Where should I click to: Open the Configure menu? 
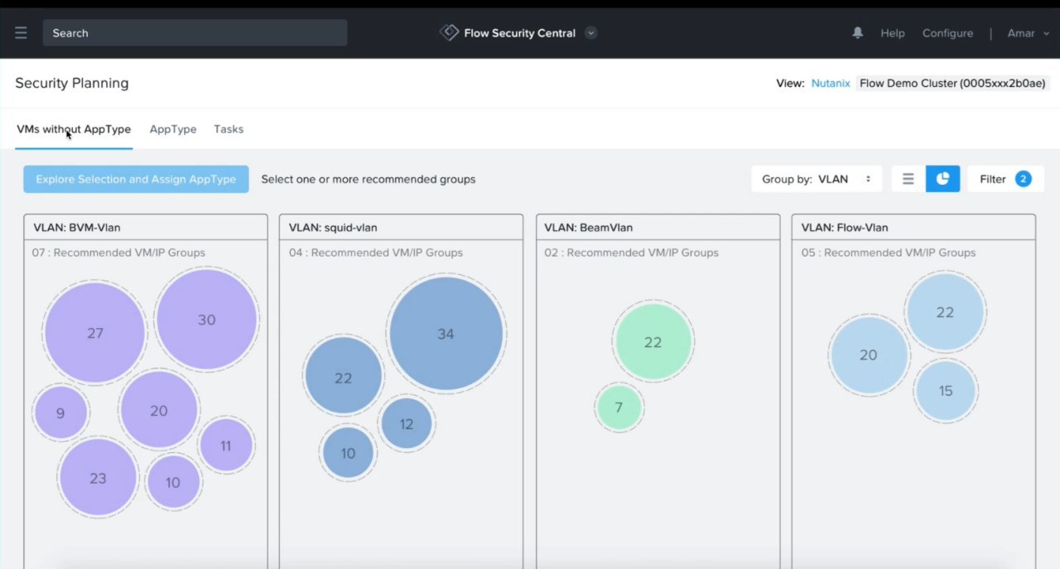947,33
